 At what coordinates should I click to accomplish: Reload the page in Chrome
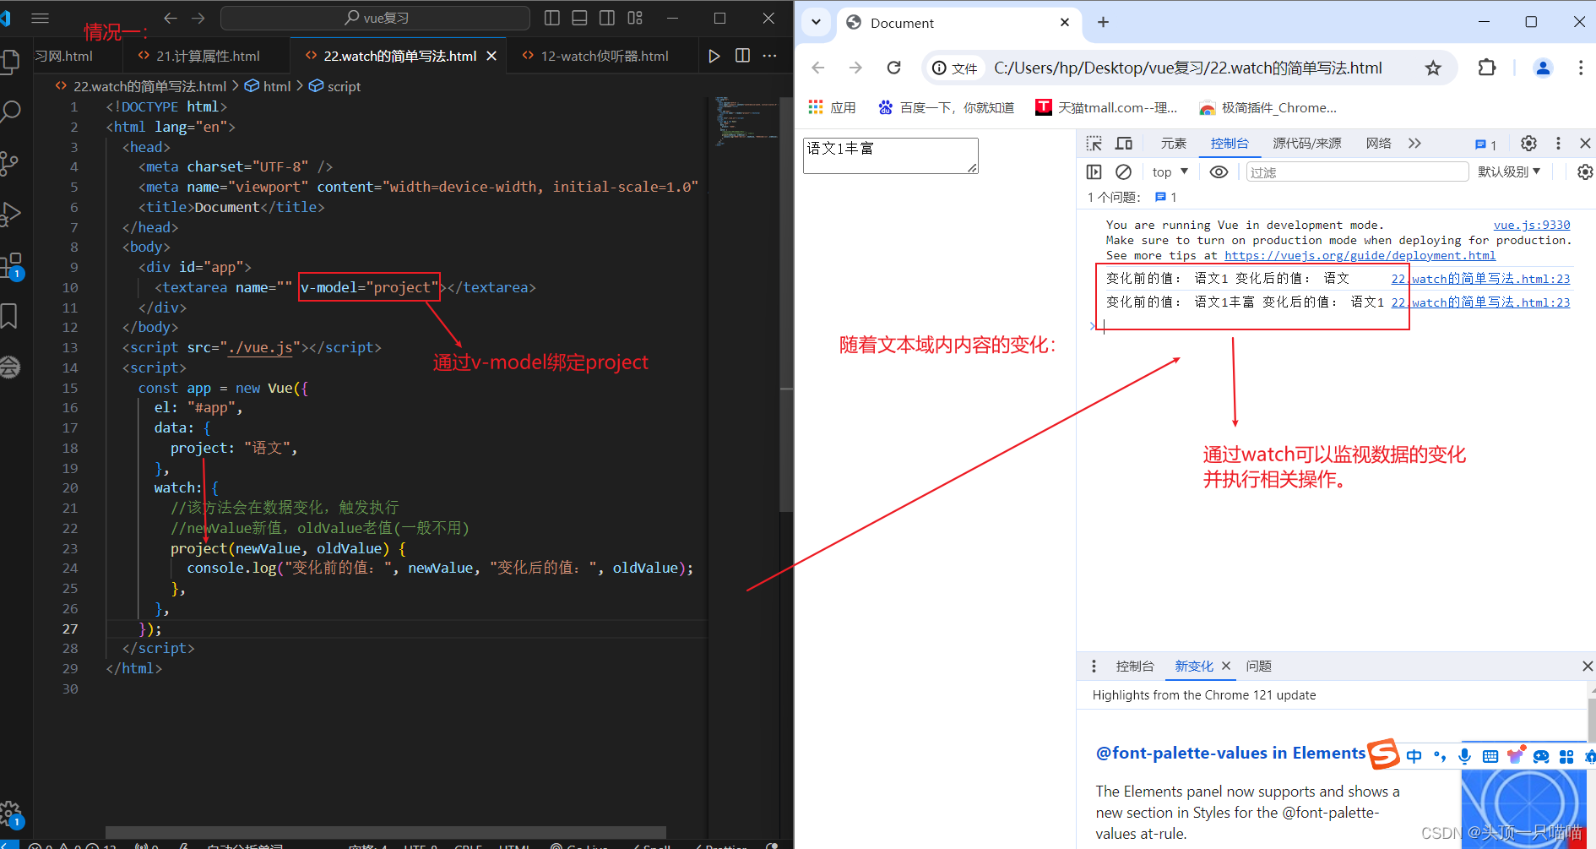(893, 68)
